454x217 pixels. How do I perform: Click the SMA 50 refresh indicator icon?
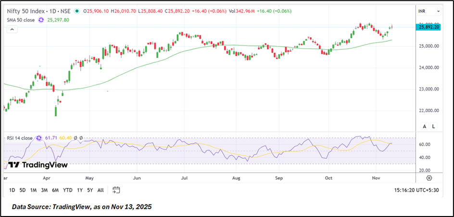coord(41,20)
